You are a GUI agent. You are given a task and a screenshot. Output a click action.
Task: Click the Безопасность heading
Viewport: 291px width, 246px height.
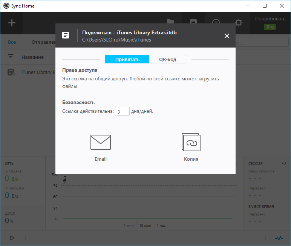(78, 102)
